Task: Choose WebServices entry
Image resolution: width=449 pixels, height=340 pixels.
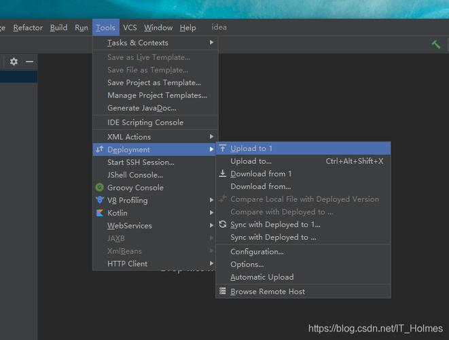Action: click(156, 226)
